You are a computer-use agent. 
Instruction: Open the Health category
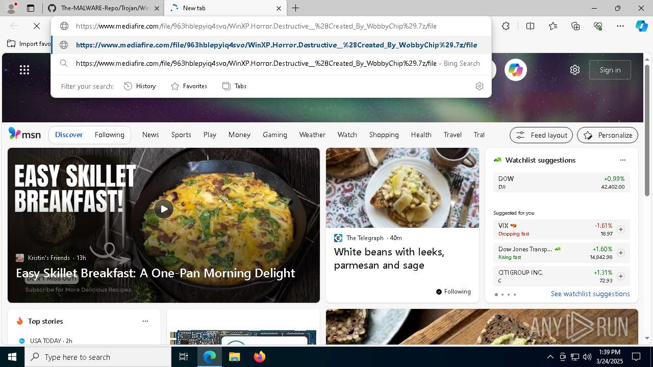click(421, 135)
